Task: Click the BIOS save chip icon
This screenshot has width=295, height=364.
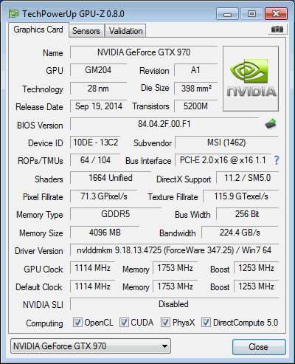Action: pos(271,124)
